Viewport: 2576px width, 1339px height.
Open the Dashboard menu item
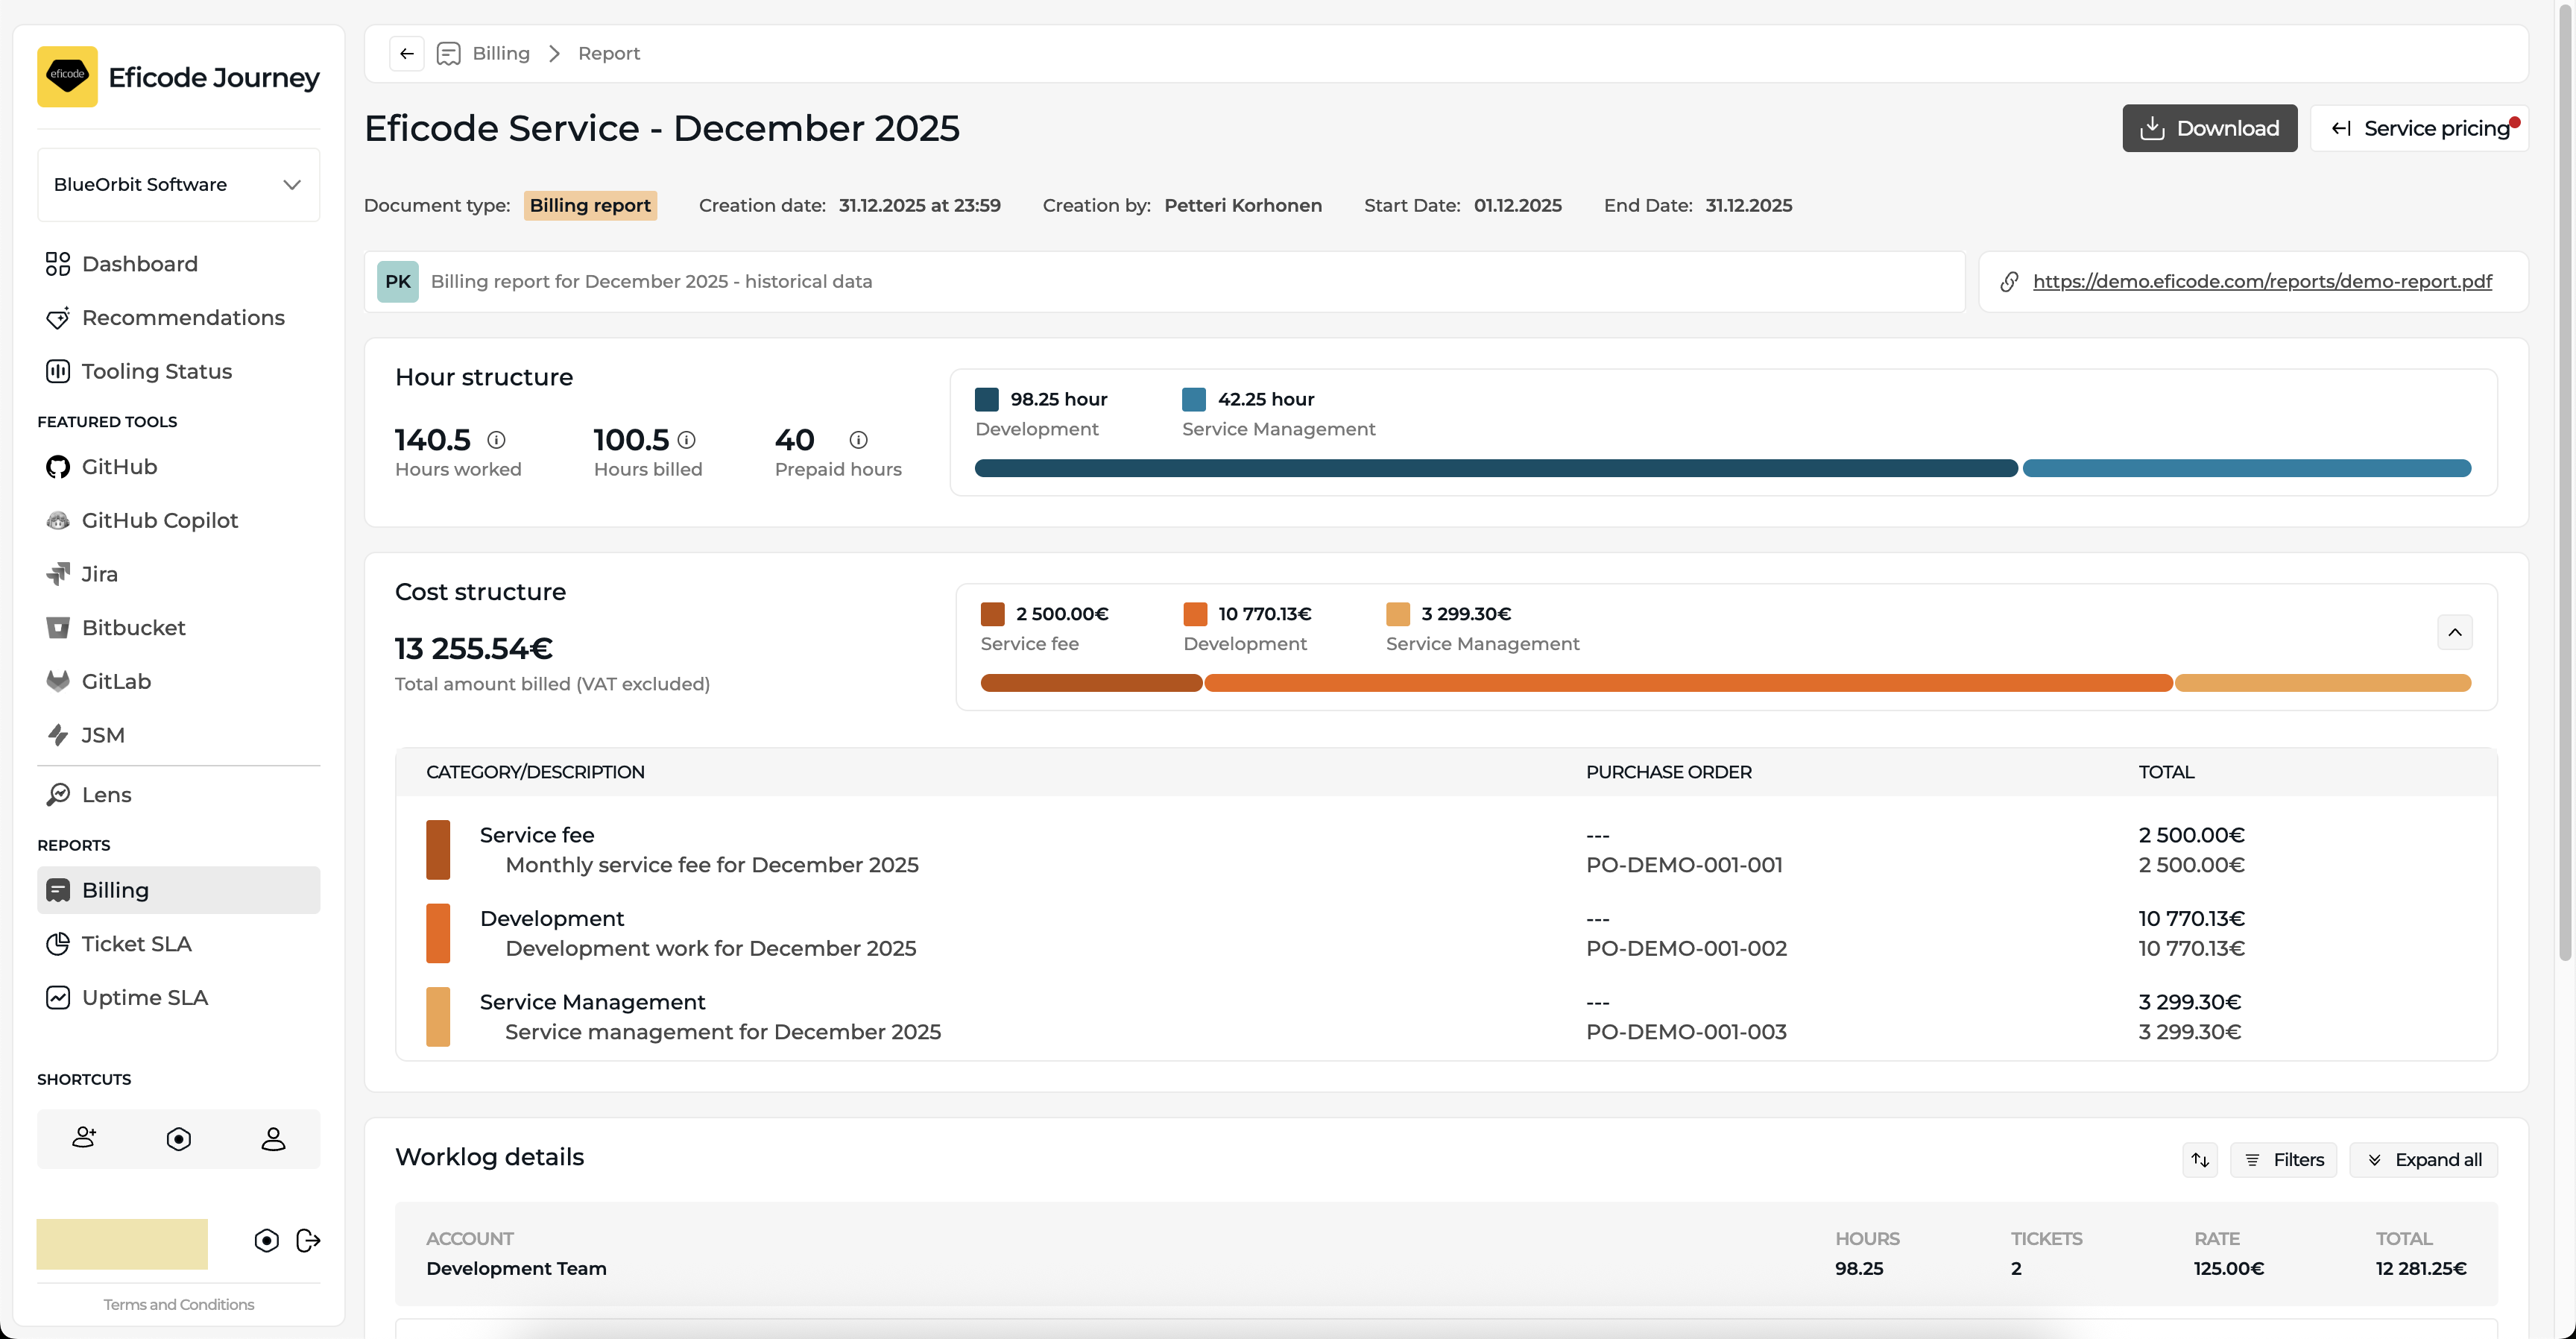tap(139, 264)
